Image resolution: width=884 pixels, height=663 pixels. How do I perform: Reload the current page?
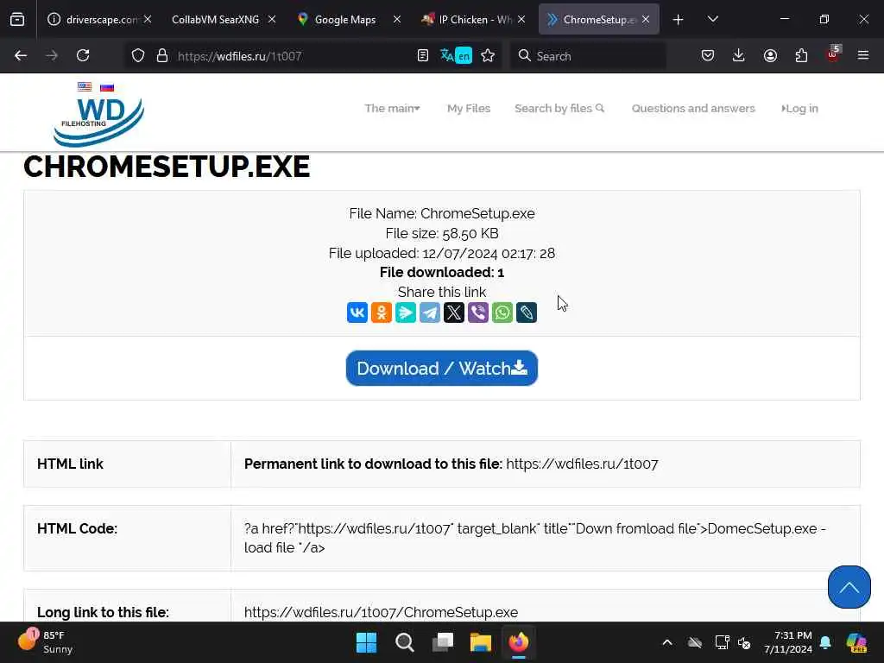(x=83, y=56)
